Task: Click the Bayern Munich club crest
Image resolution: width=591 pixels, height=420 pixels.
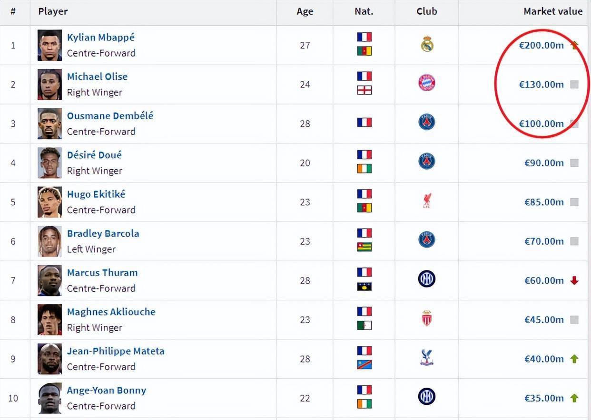Action: click(x=427, y=83)
